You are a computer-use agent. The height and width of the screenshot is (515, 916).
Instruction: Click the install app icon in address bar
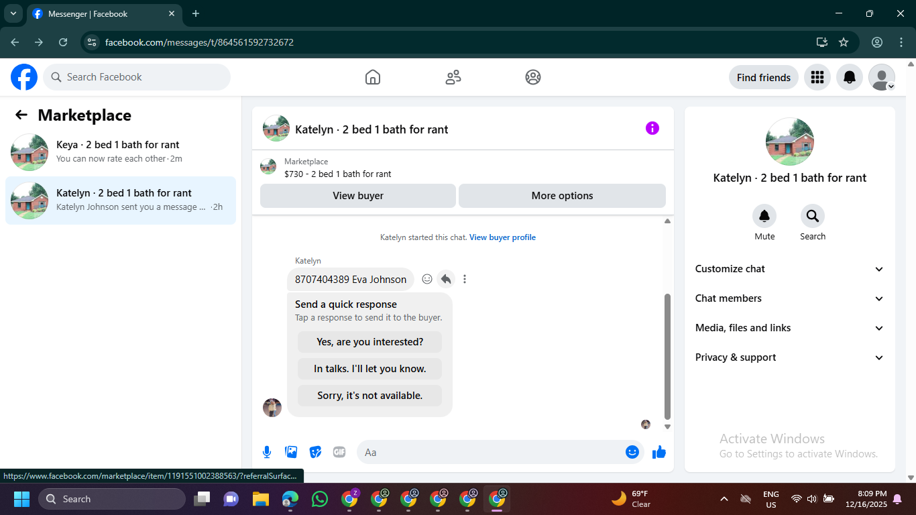click(x=822, y=42)
